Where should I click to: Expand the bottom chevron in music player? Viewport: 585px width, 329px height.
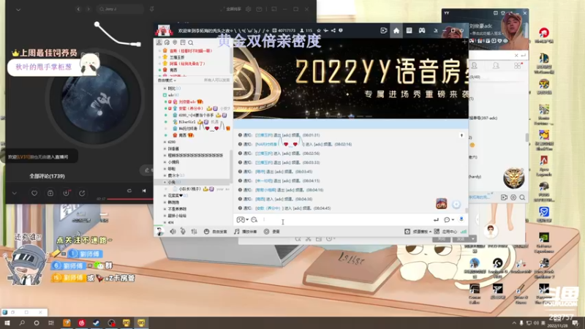(14, 193)
